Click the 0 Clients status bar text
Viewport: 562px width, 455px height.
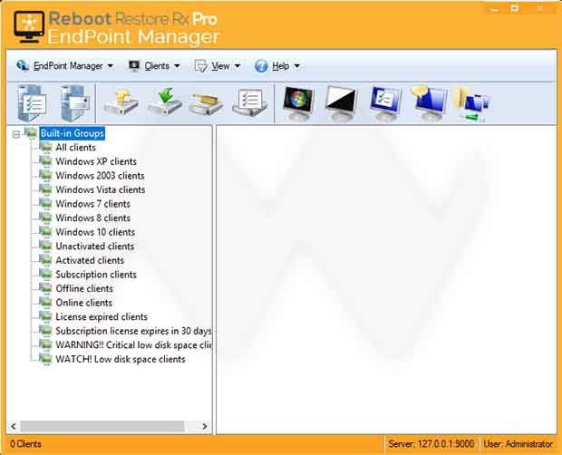tap(25, 444)
